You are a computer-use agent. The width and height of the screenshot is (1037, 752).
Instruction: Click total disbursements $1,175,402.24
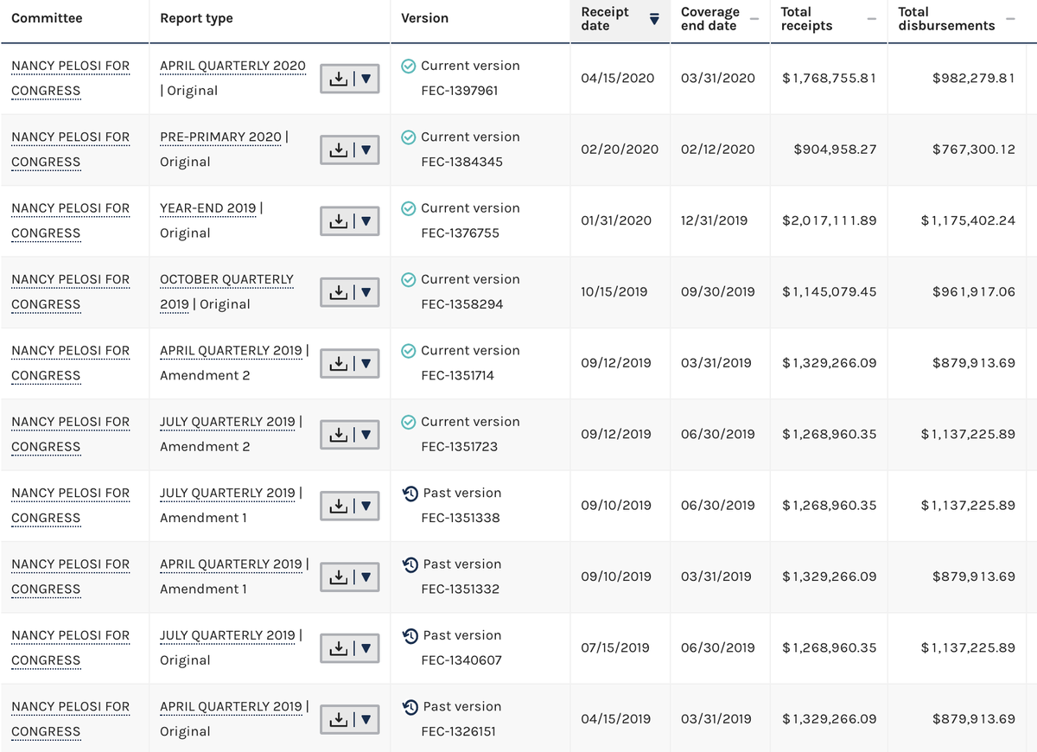968,220
